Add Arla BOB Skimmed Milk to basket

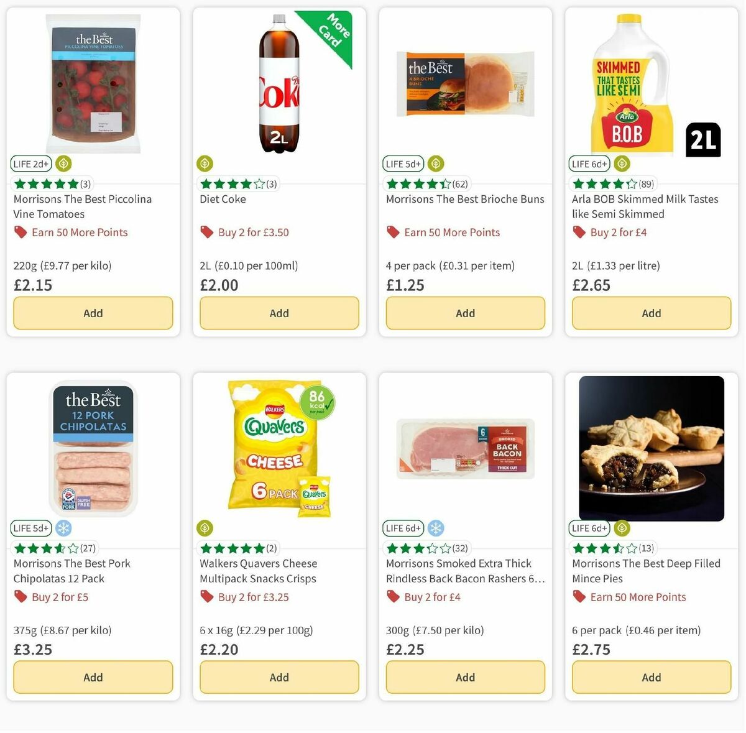(651, 313)
